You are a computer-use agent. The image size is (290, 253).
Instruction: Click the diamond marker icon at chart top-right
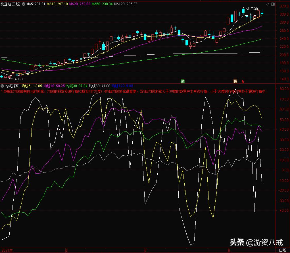(268, 4)
